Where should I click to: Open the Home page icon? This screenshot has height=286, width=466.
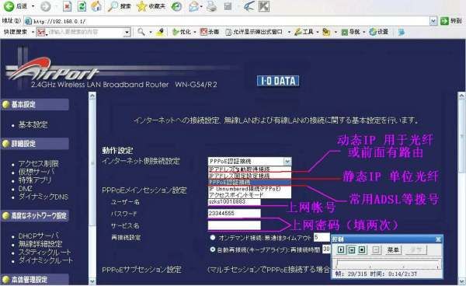(96, 6)
